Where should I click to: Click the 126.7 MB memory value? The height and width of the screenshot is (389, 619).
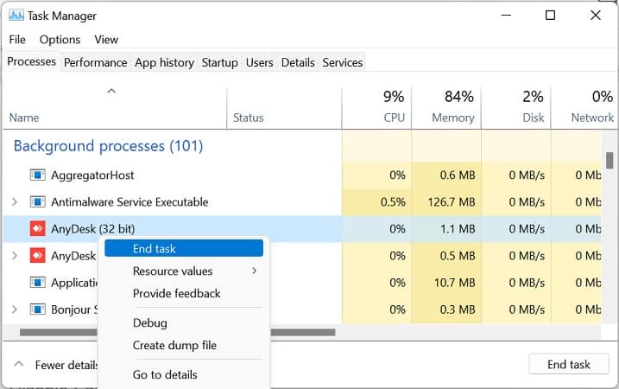[452, 202]
